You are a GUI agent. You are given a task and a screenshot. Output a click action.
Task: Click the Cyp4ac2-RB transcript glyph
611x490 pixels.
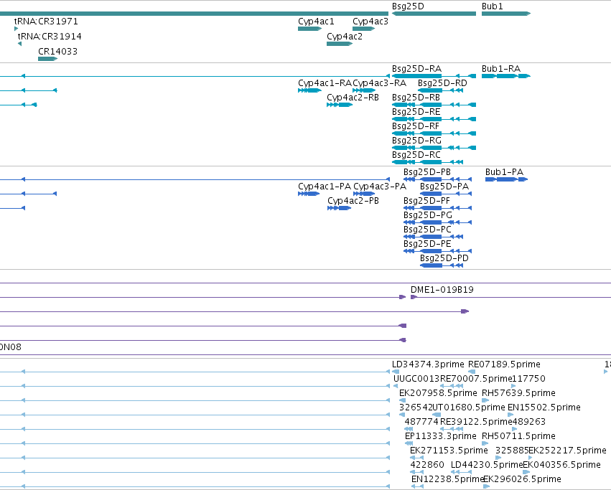(340, 105)
